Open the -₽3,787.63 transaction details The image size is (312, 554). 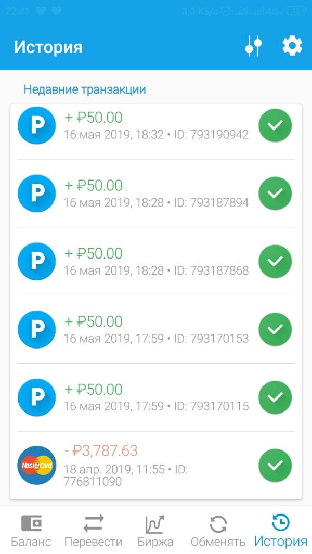point(156,466)
